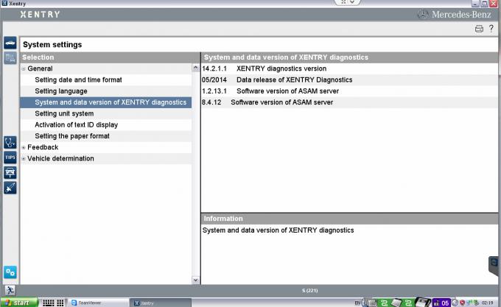Image resolution: width=501 pixels, height=307 pixels.
Task: Click the S (221) status bar text
Action: [x=310, y=290]
